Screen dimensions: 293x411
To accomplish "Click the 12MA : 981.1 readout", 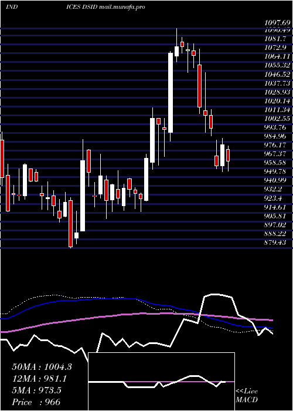I will click(x=39, y=379).
